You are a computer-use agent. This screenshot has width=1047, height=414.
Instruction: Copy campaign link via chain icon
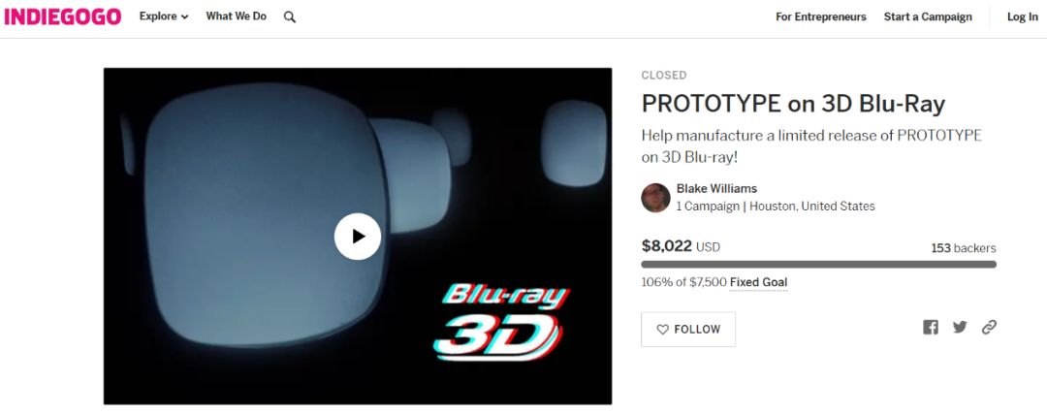pyautogui.click(x=989, y=327)
